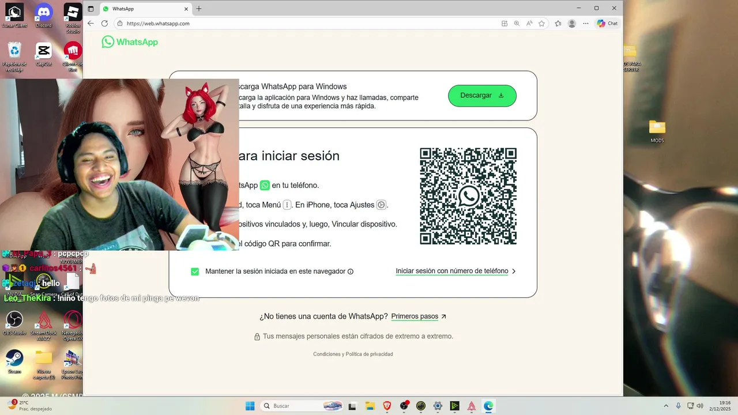738x415 pixels.
Task: Open Brave browser from the taskbar
Action: [x=387, y=406]
